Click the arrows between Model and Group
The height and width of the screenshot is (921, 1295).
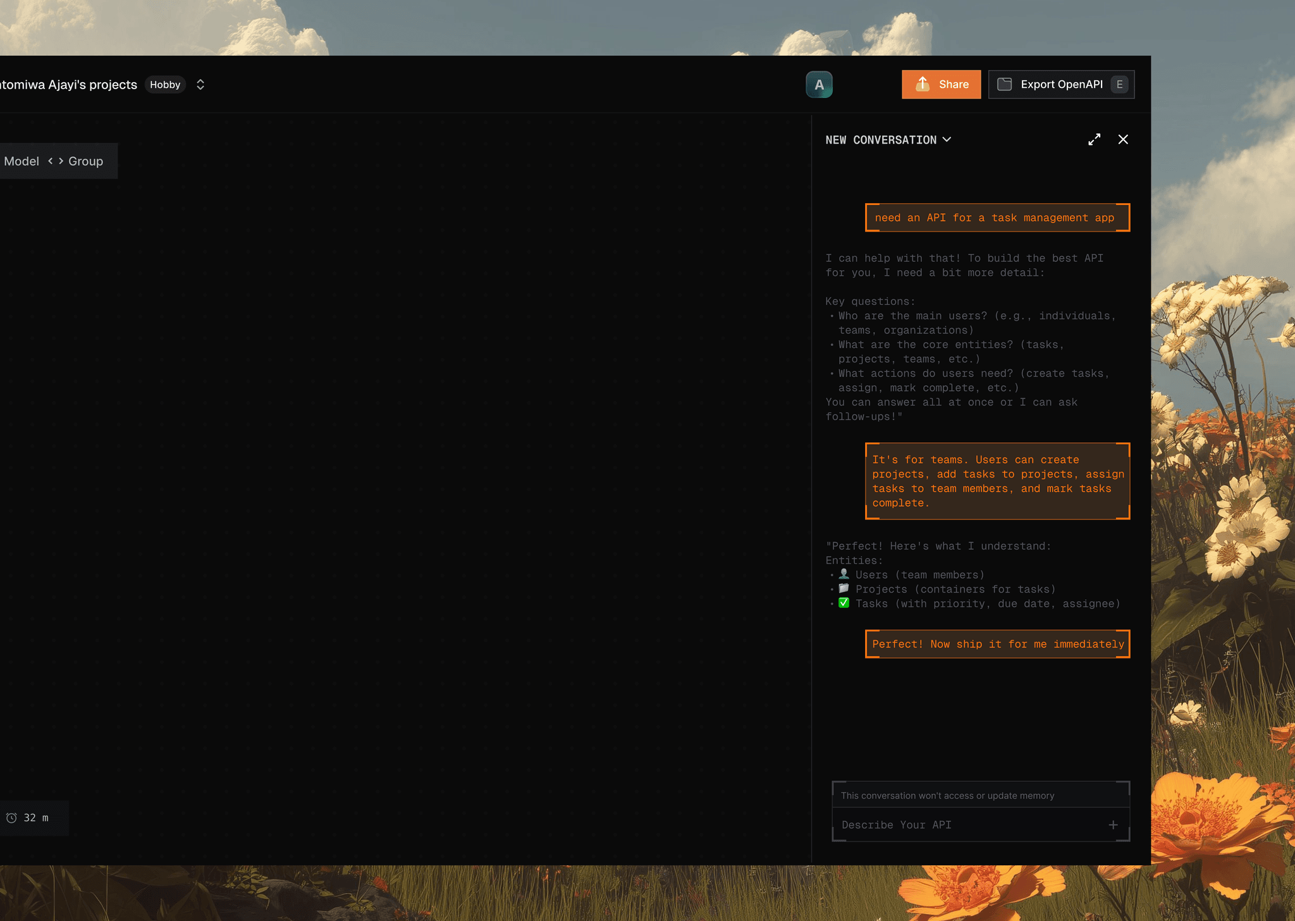coord(56,161)
